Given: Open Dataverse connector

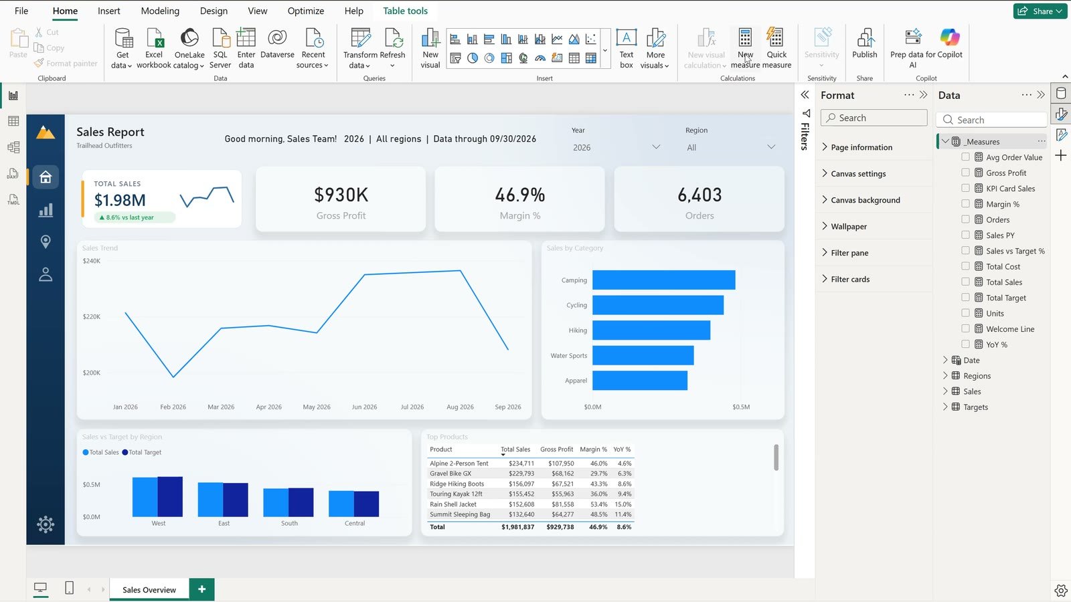Looking at the screenshot, I should point(277,44).
